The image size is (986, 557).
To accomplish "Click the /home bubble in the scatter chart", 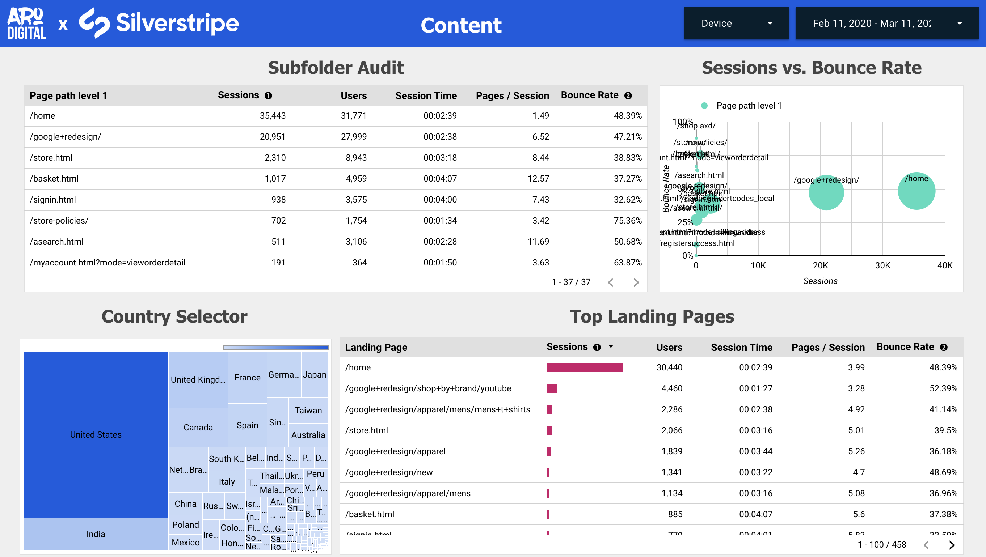I will (x=917, y=191).
